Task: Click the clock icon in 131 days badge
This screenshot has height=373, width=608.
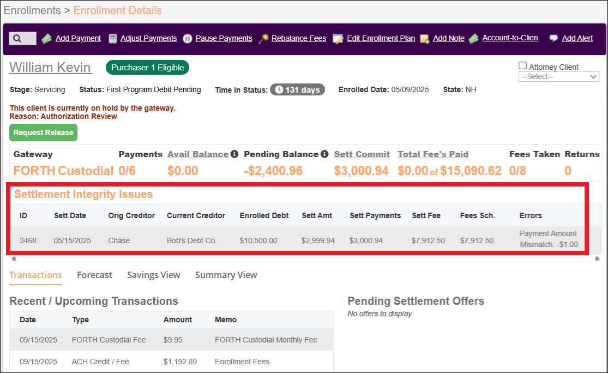Action: coord(279,89)
